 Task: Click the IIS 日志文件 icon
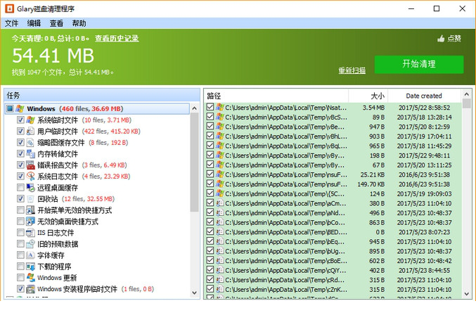(x=30, y=233)
